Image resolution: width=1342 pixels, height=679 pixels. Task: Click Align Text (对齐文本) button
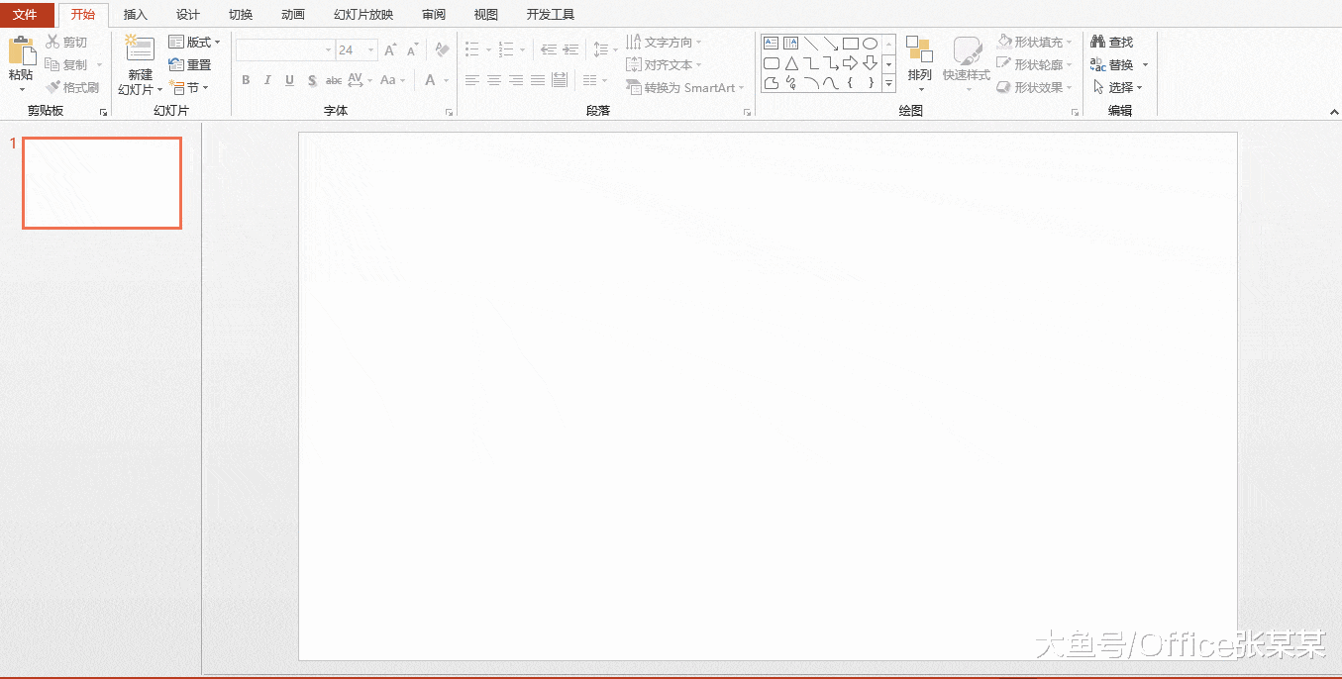665,64
